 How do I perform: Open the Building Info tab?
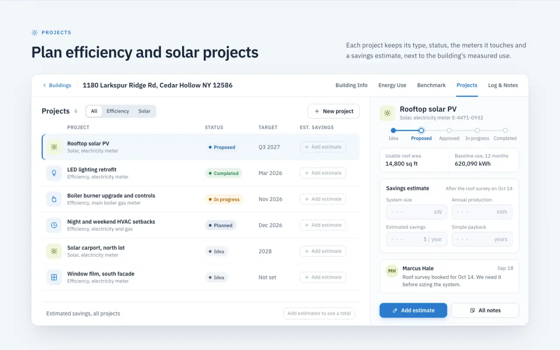[351, 85]
